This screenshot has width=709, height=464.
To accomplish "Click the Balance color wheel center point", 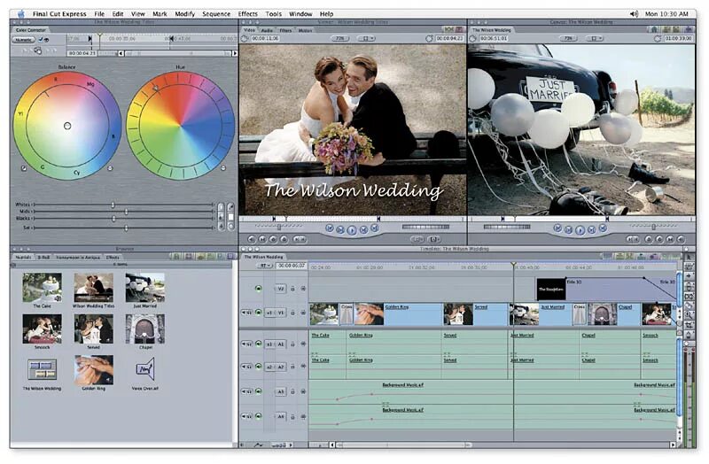I will click(67, 126).
